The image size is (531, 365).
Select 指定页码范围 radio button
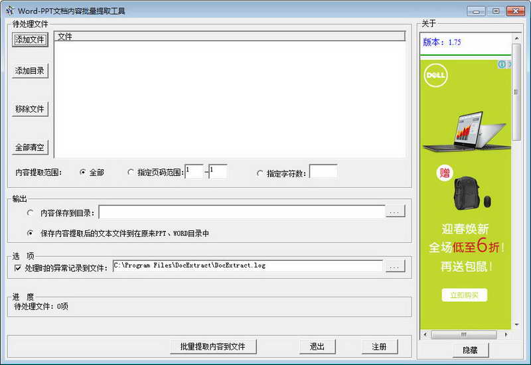click(x=131, y=173)
